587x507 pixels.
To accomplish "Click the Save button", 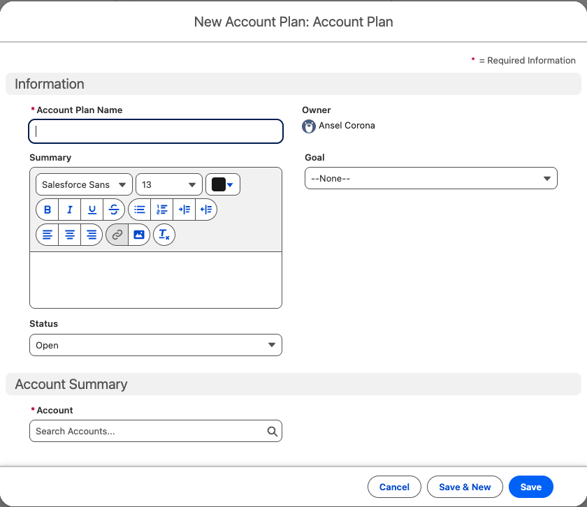I will pyautogui.click(x=531, y=487).
